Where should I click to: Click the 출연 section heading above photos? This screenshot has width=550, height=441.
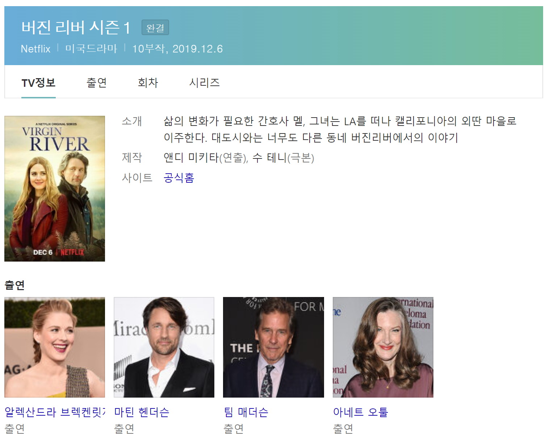point(14,285)
